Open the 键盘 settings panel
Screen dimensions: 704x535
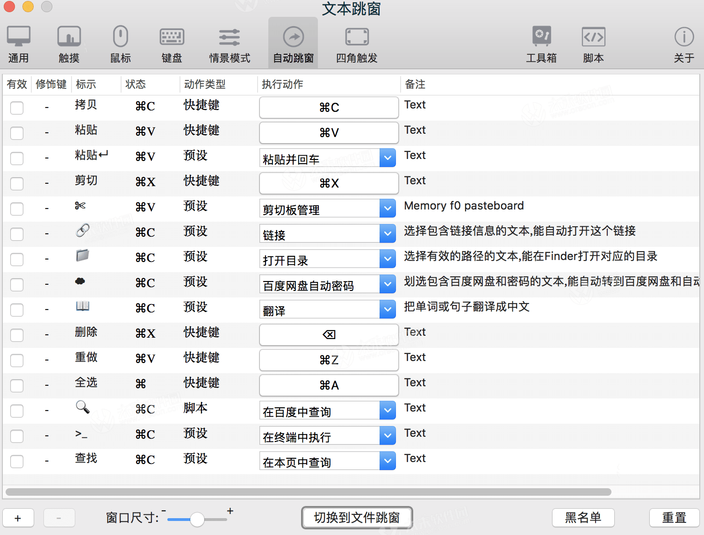[x=172, y=43]
